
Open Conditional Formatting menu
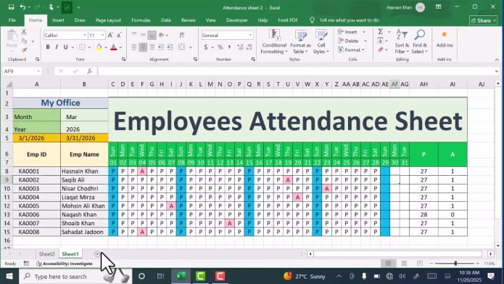(274, 42)
